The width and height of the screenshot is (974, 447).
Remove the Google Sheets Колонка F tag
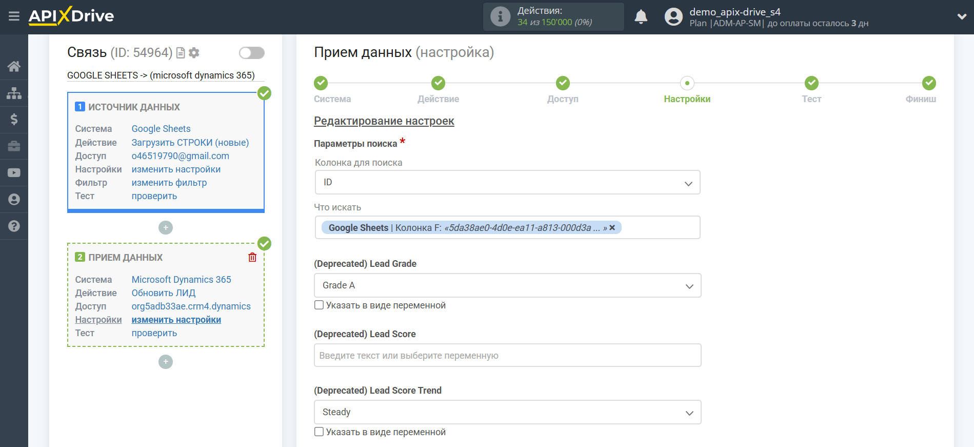[x=612, y=227]
